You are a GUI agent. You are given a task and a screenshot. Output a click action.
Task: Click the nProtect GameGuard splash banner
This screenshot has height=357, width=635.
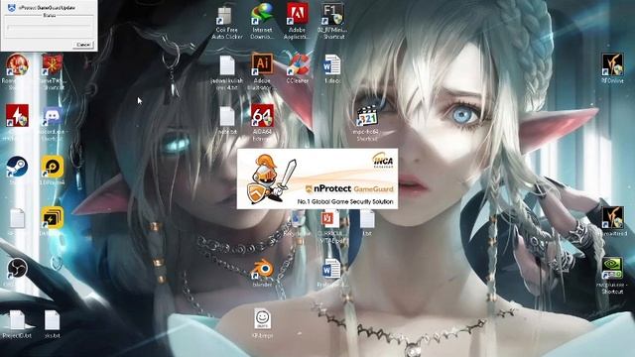coord(317,178)
